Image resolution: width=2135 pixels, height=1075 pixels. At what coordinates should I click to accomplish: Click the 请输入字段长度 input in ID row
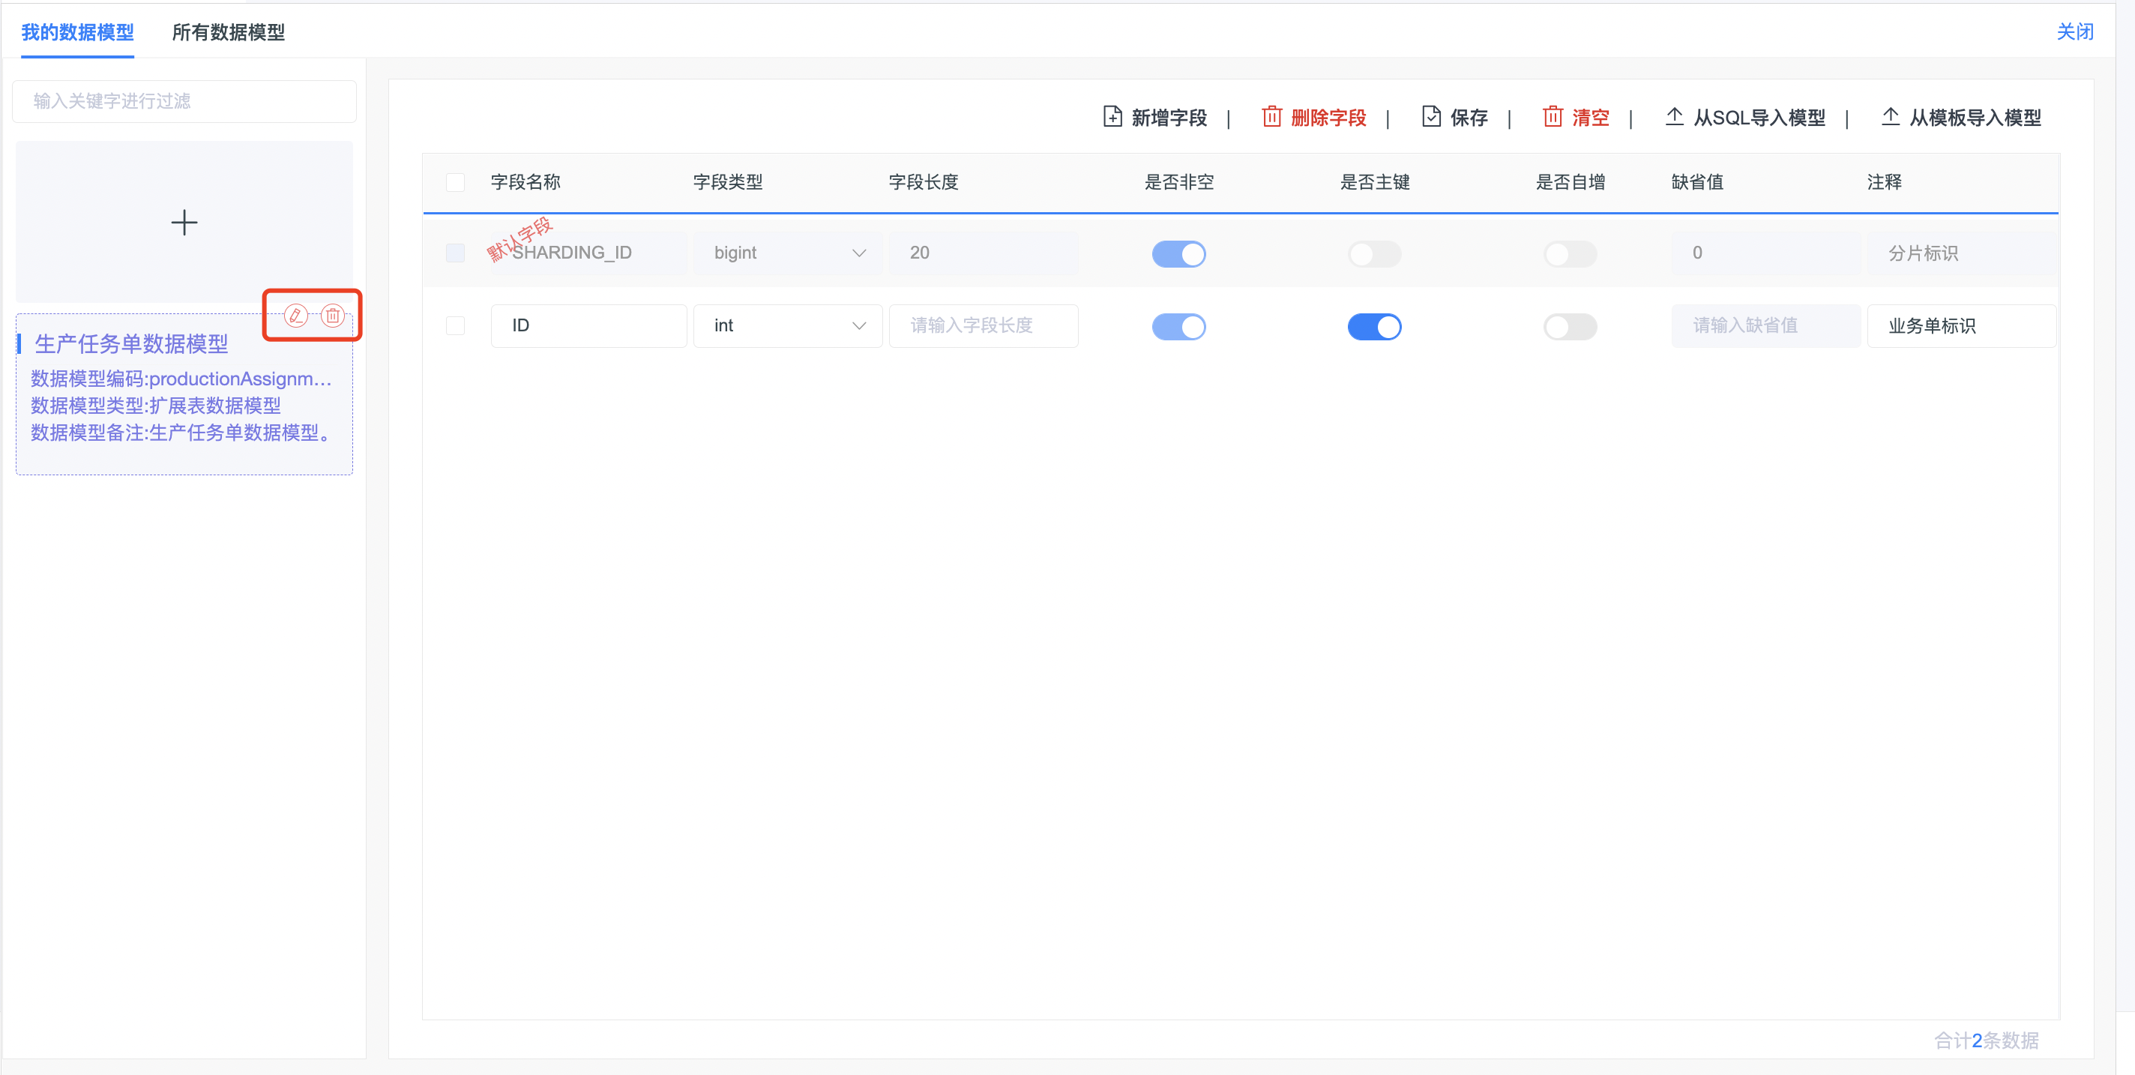pos(983,326)
